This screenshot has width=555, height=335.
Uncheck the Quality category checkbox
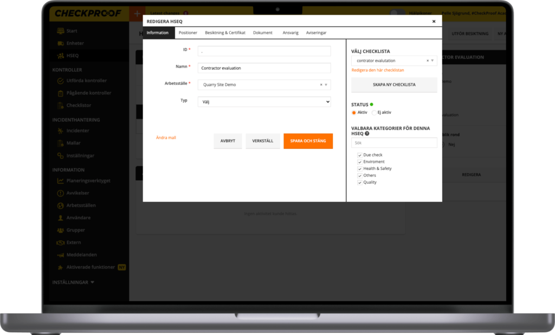[x=360, y=182]
